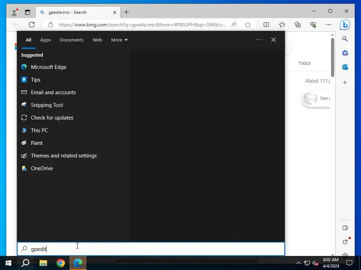Open the clock showing 8:02 AM
This screenshot has width=361, height=270.
[331, 263]
